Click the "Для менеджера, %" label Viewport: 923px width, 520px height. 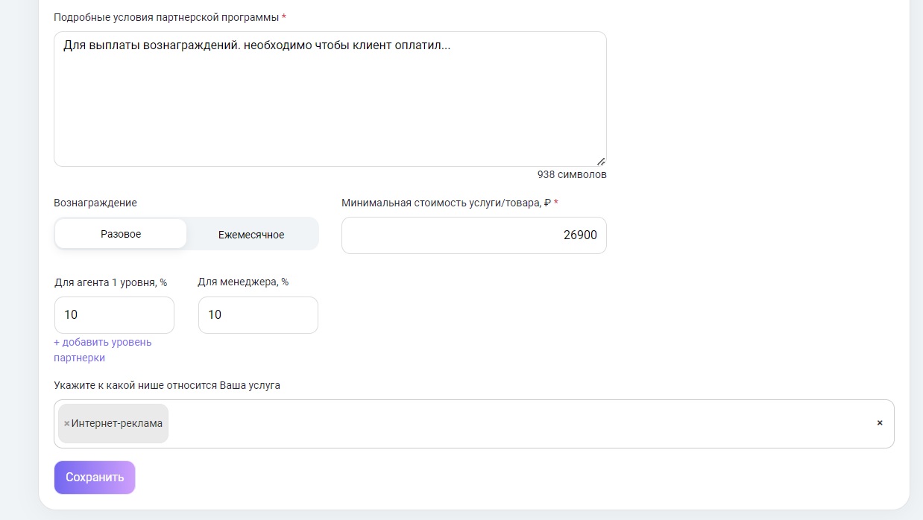click(243, 282)
